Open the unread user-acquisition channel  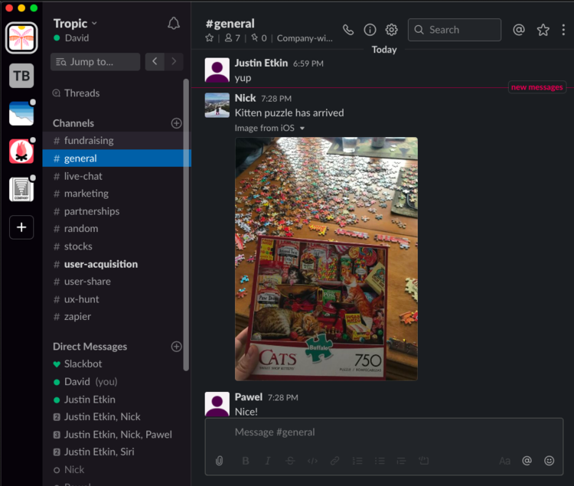coord(116,264)
